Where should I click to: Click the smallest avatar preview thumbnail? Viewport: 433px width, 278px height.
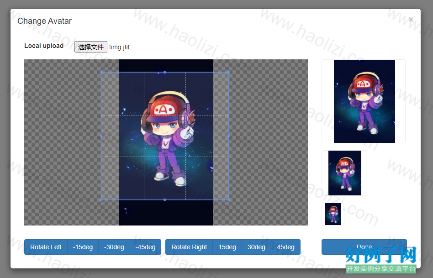(x=333, y=214)
